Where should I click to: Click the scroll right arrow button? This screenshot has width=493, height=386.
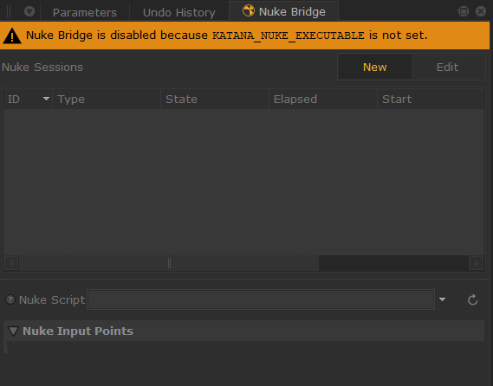[x=477, y=263]
